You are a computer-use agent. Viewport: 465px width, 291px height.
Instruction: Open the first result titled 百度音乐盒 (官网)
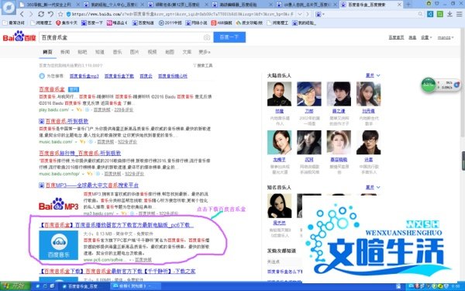(52, 89)
